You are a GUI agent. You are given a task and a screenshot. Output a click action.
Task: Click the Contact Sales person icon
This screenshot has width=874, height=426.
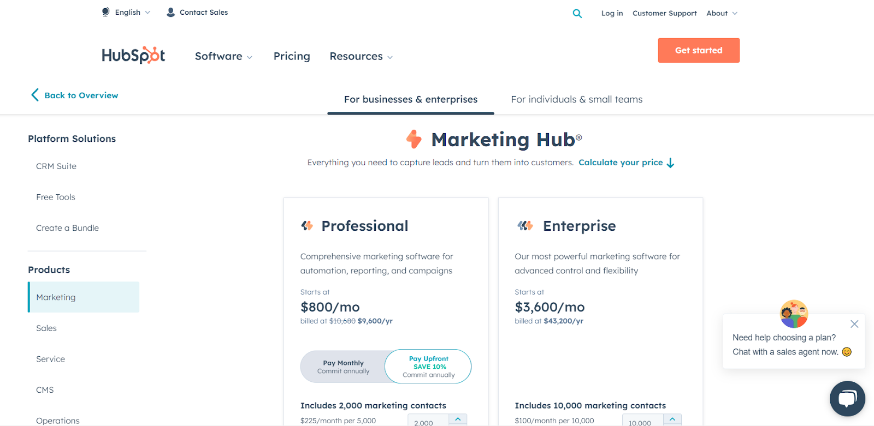(170, 12)
